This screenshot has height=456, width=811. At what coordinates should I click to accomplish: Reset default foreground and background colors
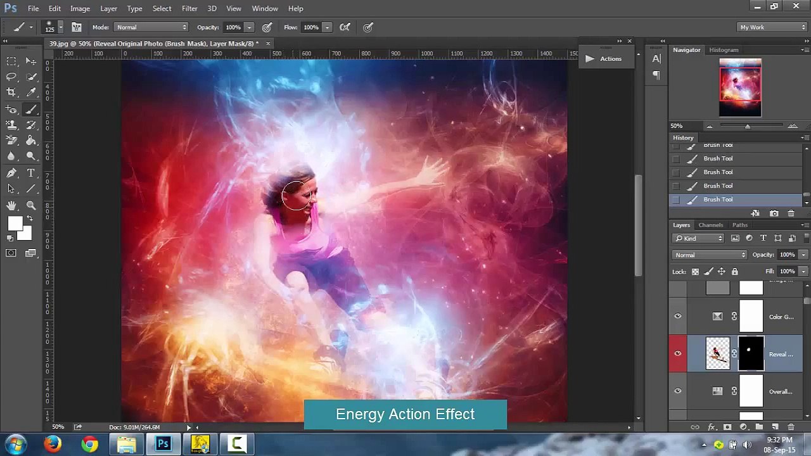[x=10, y=238]
